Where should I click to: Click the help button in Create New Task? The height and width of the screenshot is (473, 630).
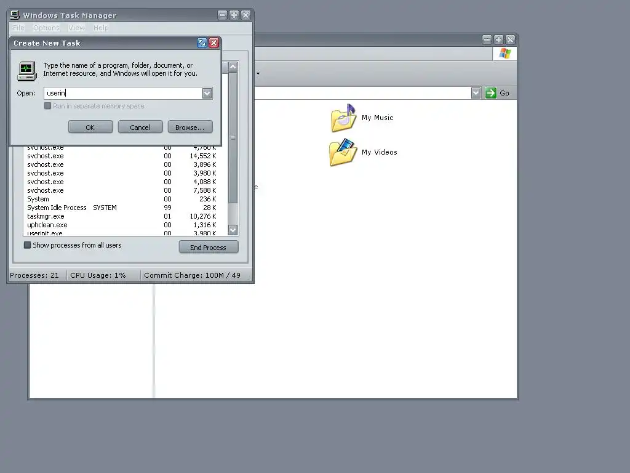pos(202,42)
